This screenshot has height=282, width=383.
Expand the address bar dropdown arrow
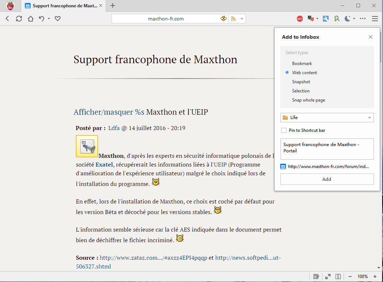pos(242,19)
